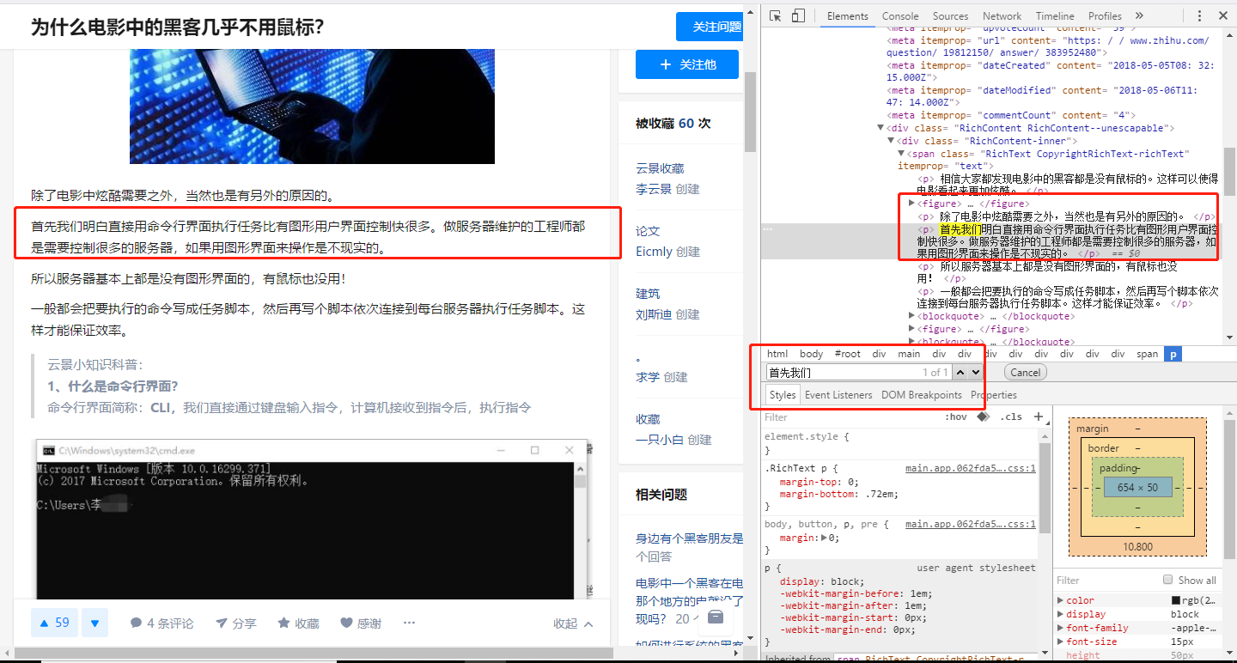1237x663 pixels.
Task: Open the hidden panels list via » chevron
Action: [1138, 15]
